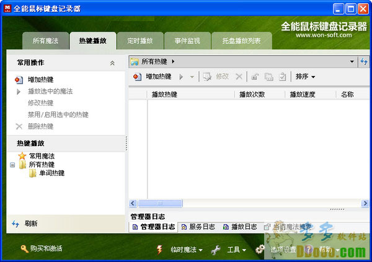The width and height of the screenshot is (372, 262).
Task: Click 禁用/启用选中的热键 in the sidebar
Action: pos(58,115)
